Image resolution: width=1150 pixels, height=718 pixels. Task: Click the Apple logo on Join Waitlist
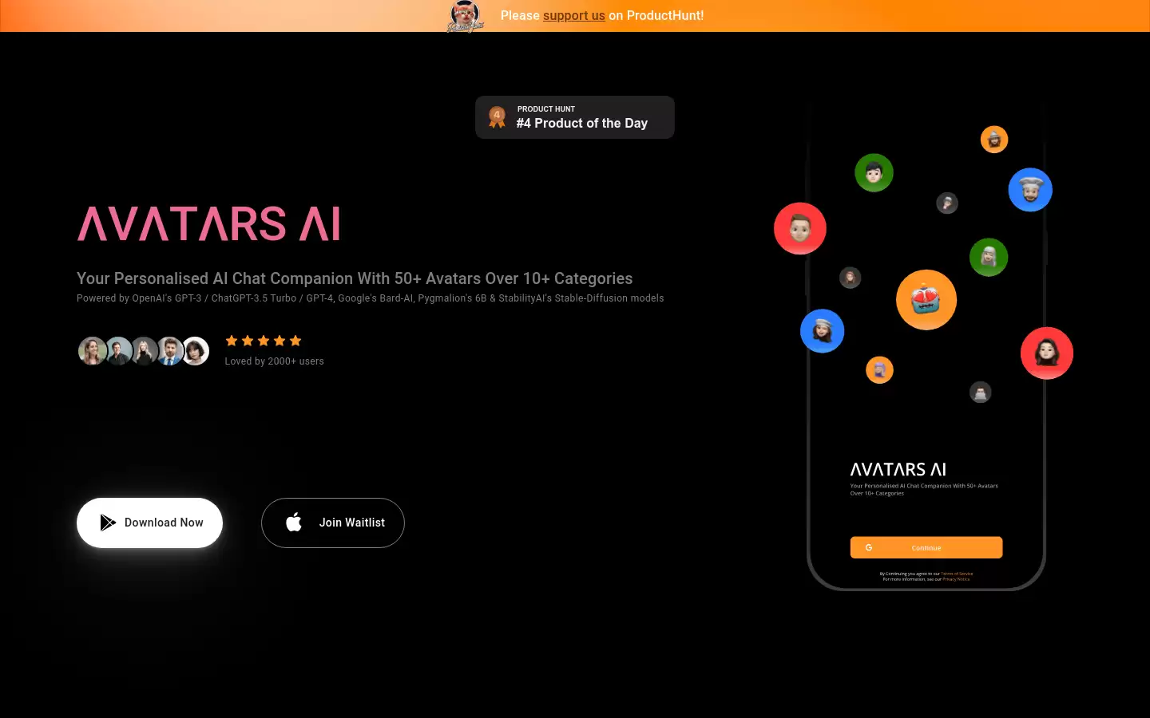coord(294,523)
